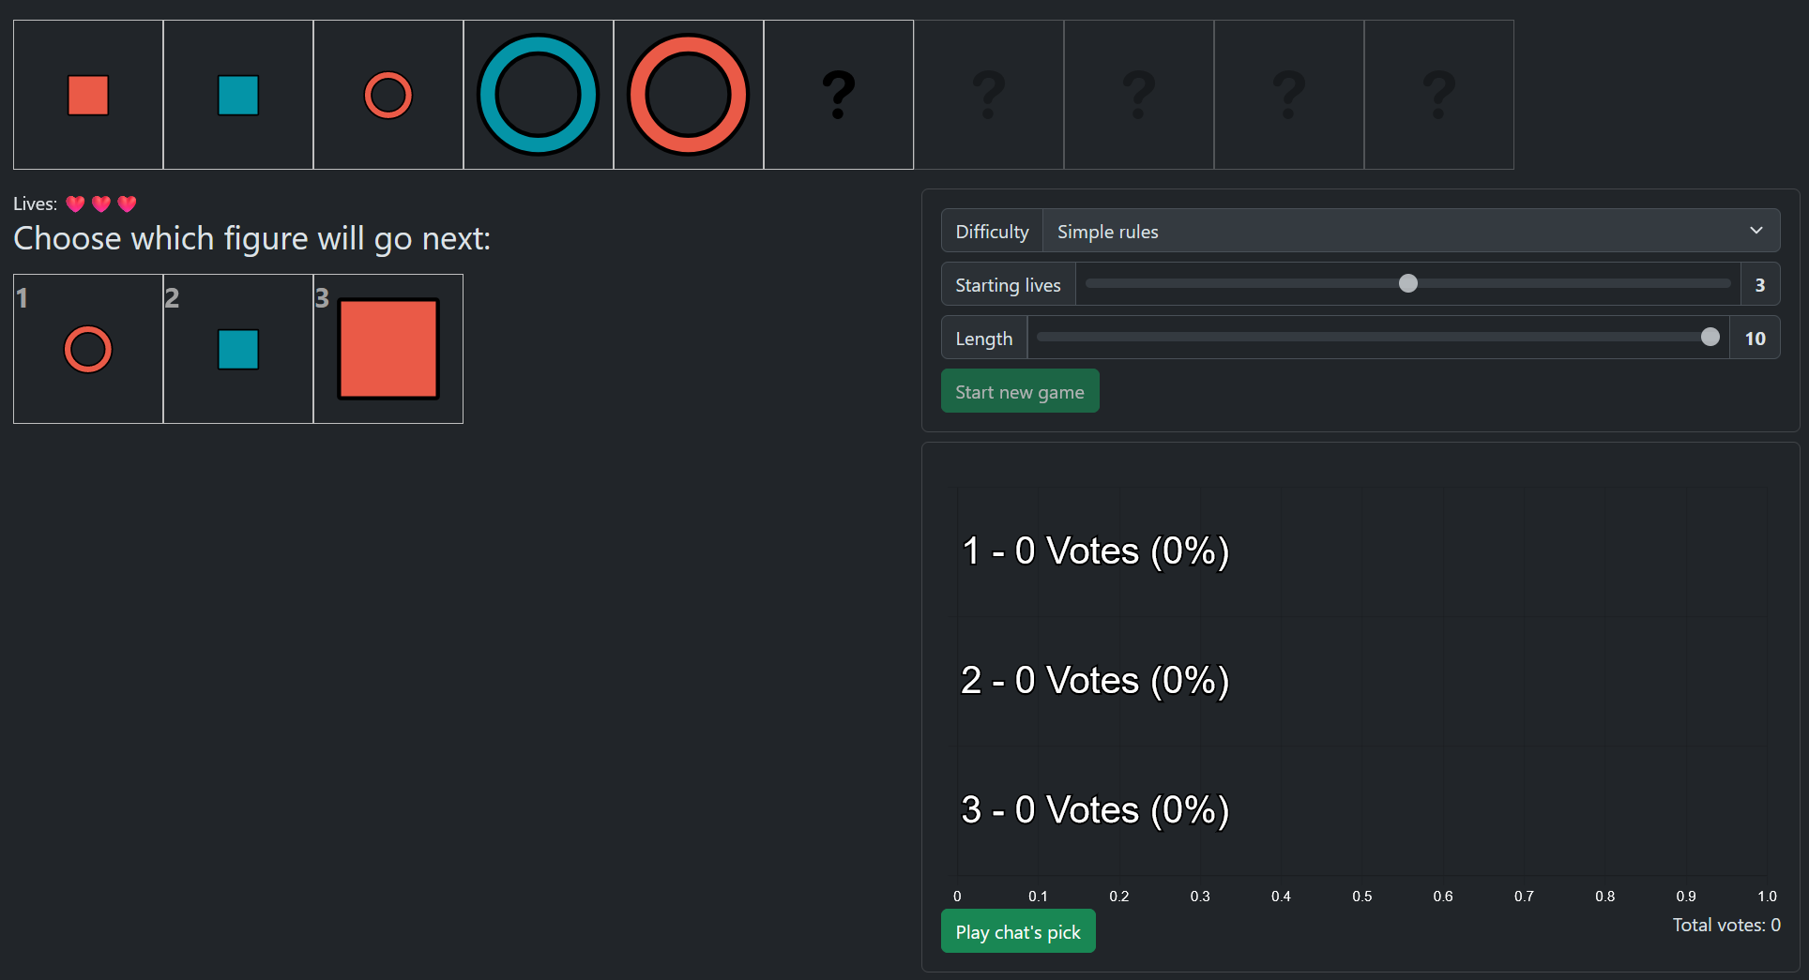The height and width of the screenshot is (980, 1809).
Task: Click the last faded question mark slot
Action: pyautogui.click(x=1439, y=95)
